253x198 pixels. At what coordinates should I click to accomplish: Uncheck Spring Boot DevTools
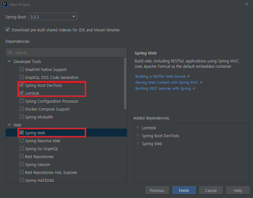(22, 85)
